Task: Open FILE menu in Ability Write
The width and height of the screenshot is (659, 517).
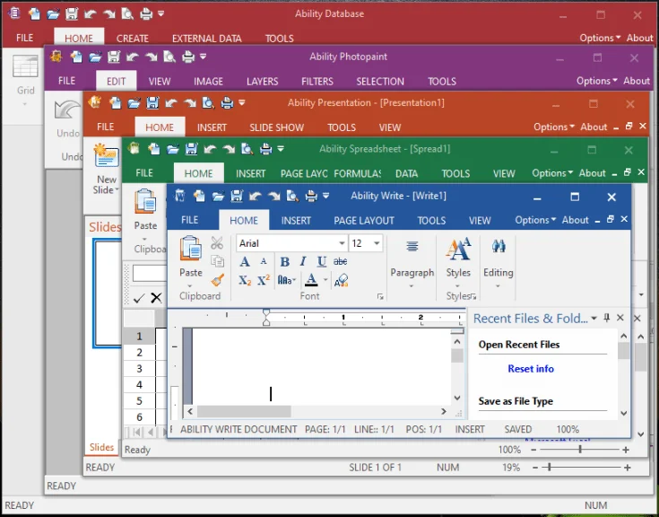Action: [x=189, y=220]
